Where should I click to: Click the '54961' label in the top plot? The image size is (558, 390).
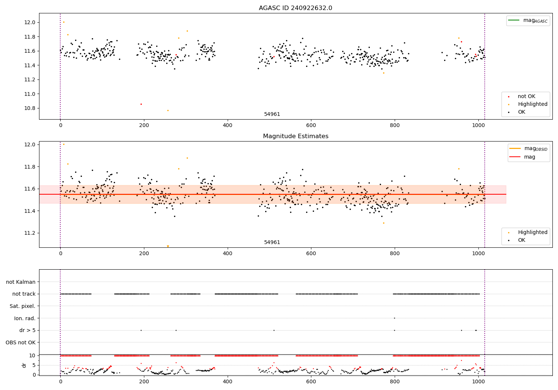[272, 114]
